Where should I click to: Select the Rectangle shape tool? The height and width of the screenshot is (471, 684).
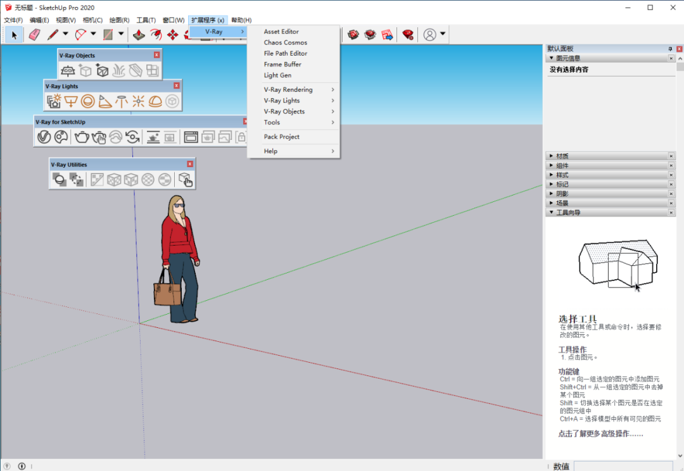pyautogui.click(x=108, y=35)
